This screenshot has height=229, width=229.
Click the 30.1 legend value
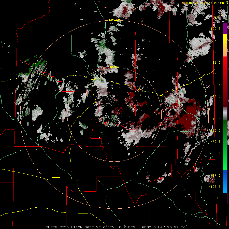(x=217, y=85)
